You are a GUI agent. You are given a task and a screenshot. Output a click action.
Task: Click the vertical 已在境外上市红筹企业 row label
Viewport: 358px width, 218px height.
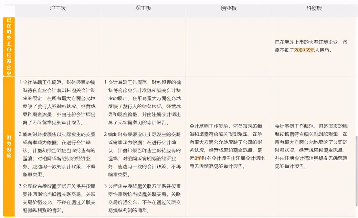pos(8,47)
